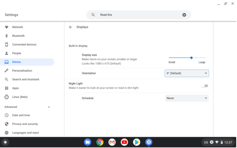Enable the Night Light toggle
The width and height of the screenshot is (237, 148).
205,86
